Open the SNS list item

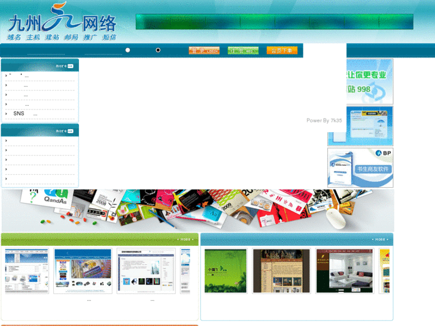point(25,114)
